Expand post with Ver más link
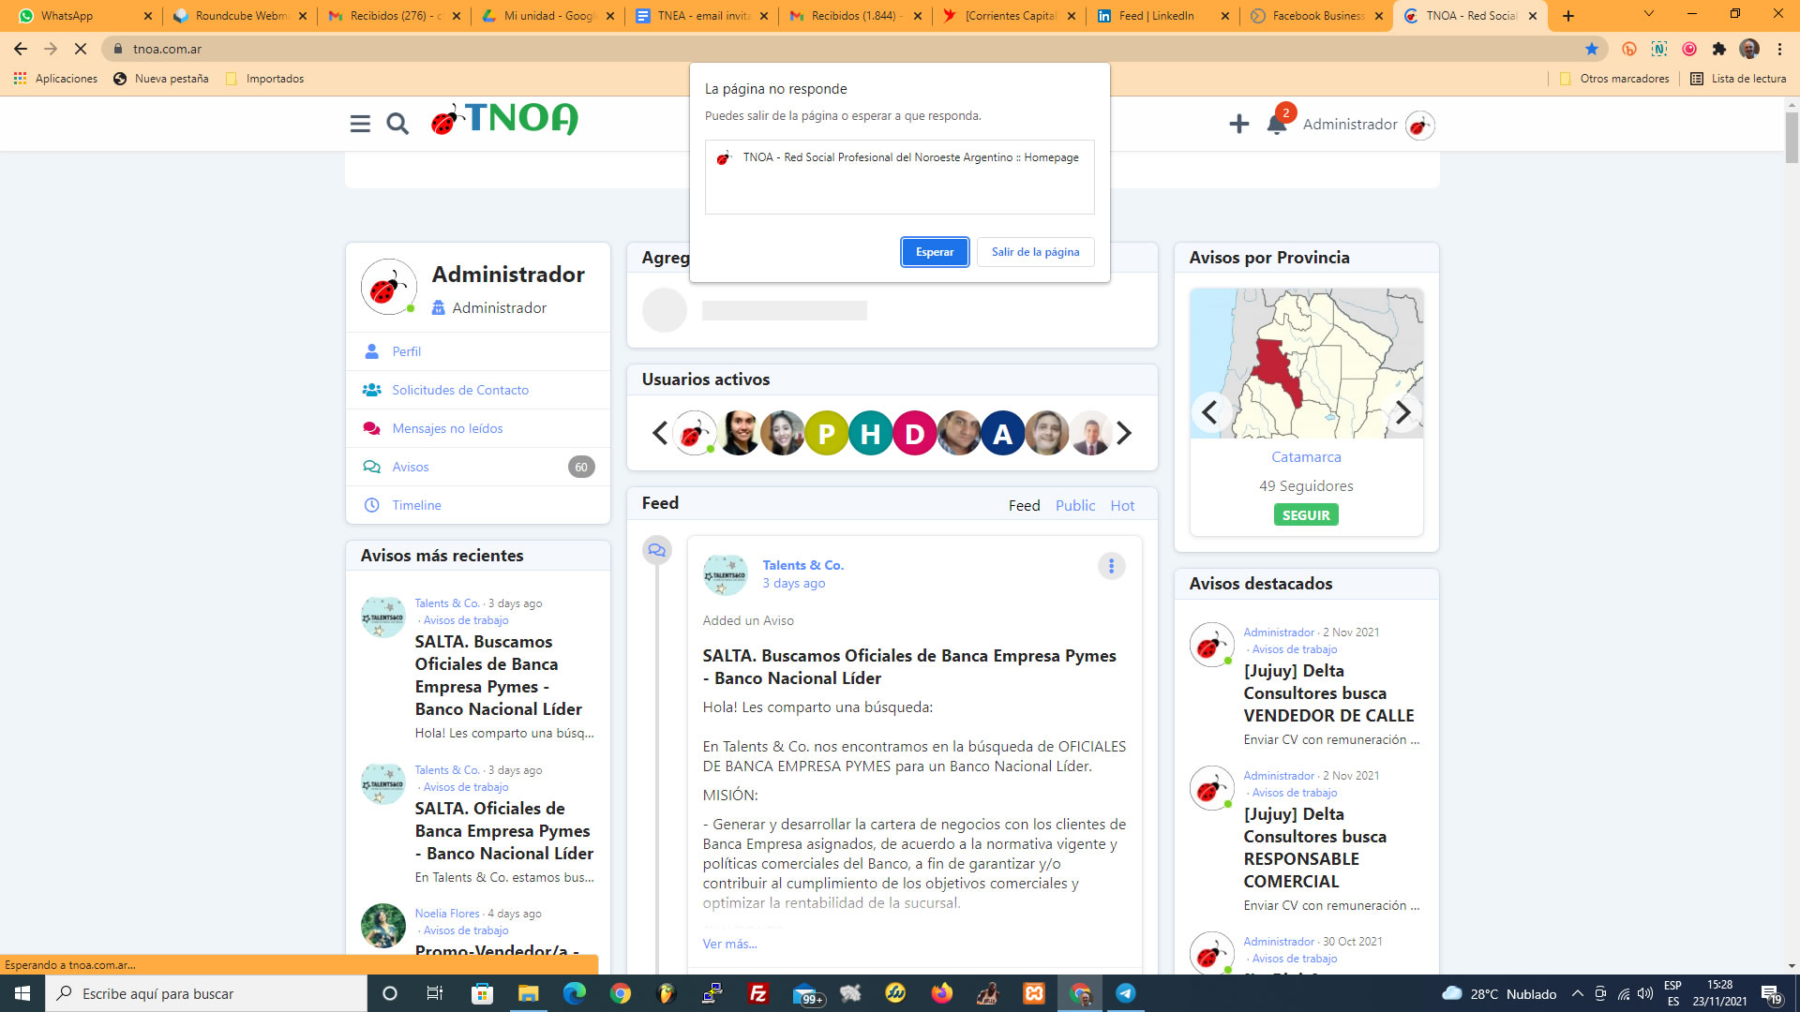 [729, 944]
